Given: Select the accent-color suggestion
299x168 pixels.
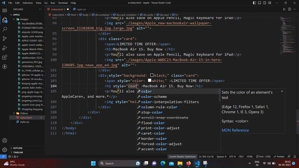Looking at the screenshot, I should click(178, 149).
